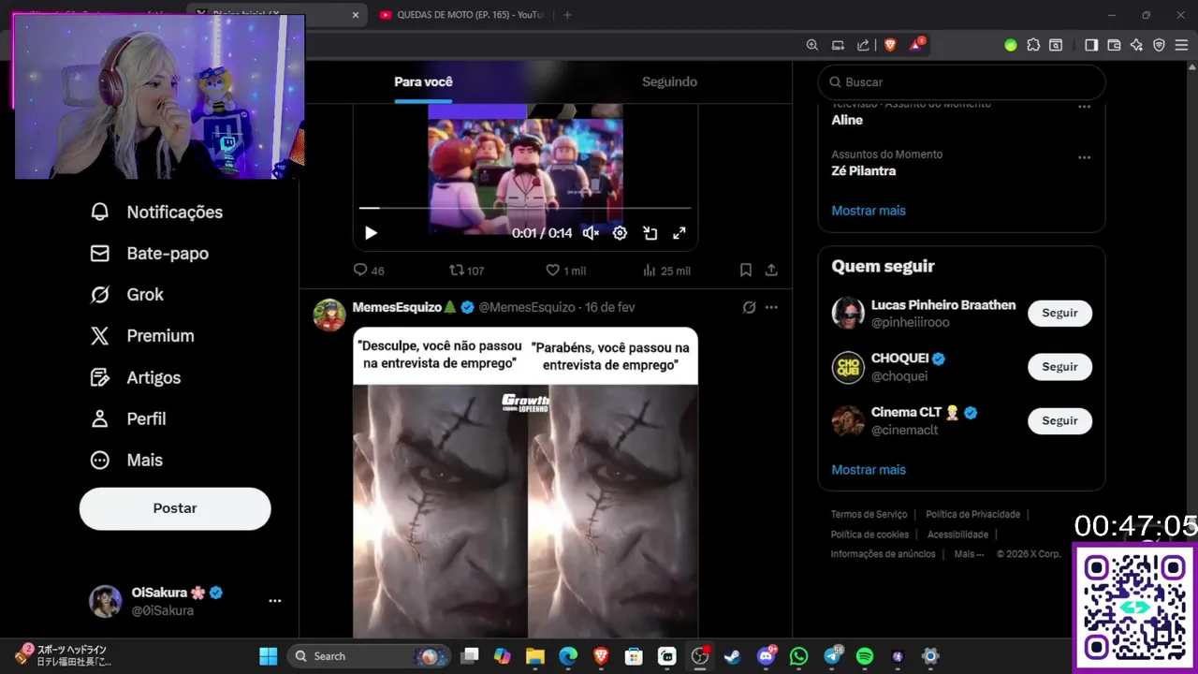Seek on the video progress bar
Image resolution: width=1198 pixels, height=674 pixels.
pyautogui.click(x=525, y=208)
